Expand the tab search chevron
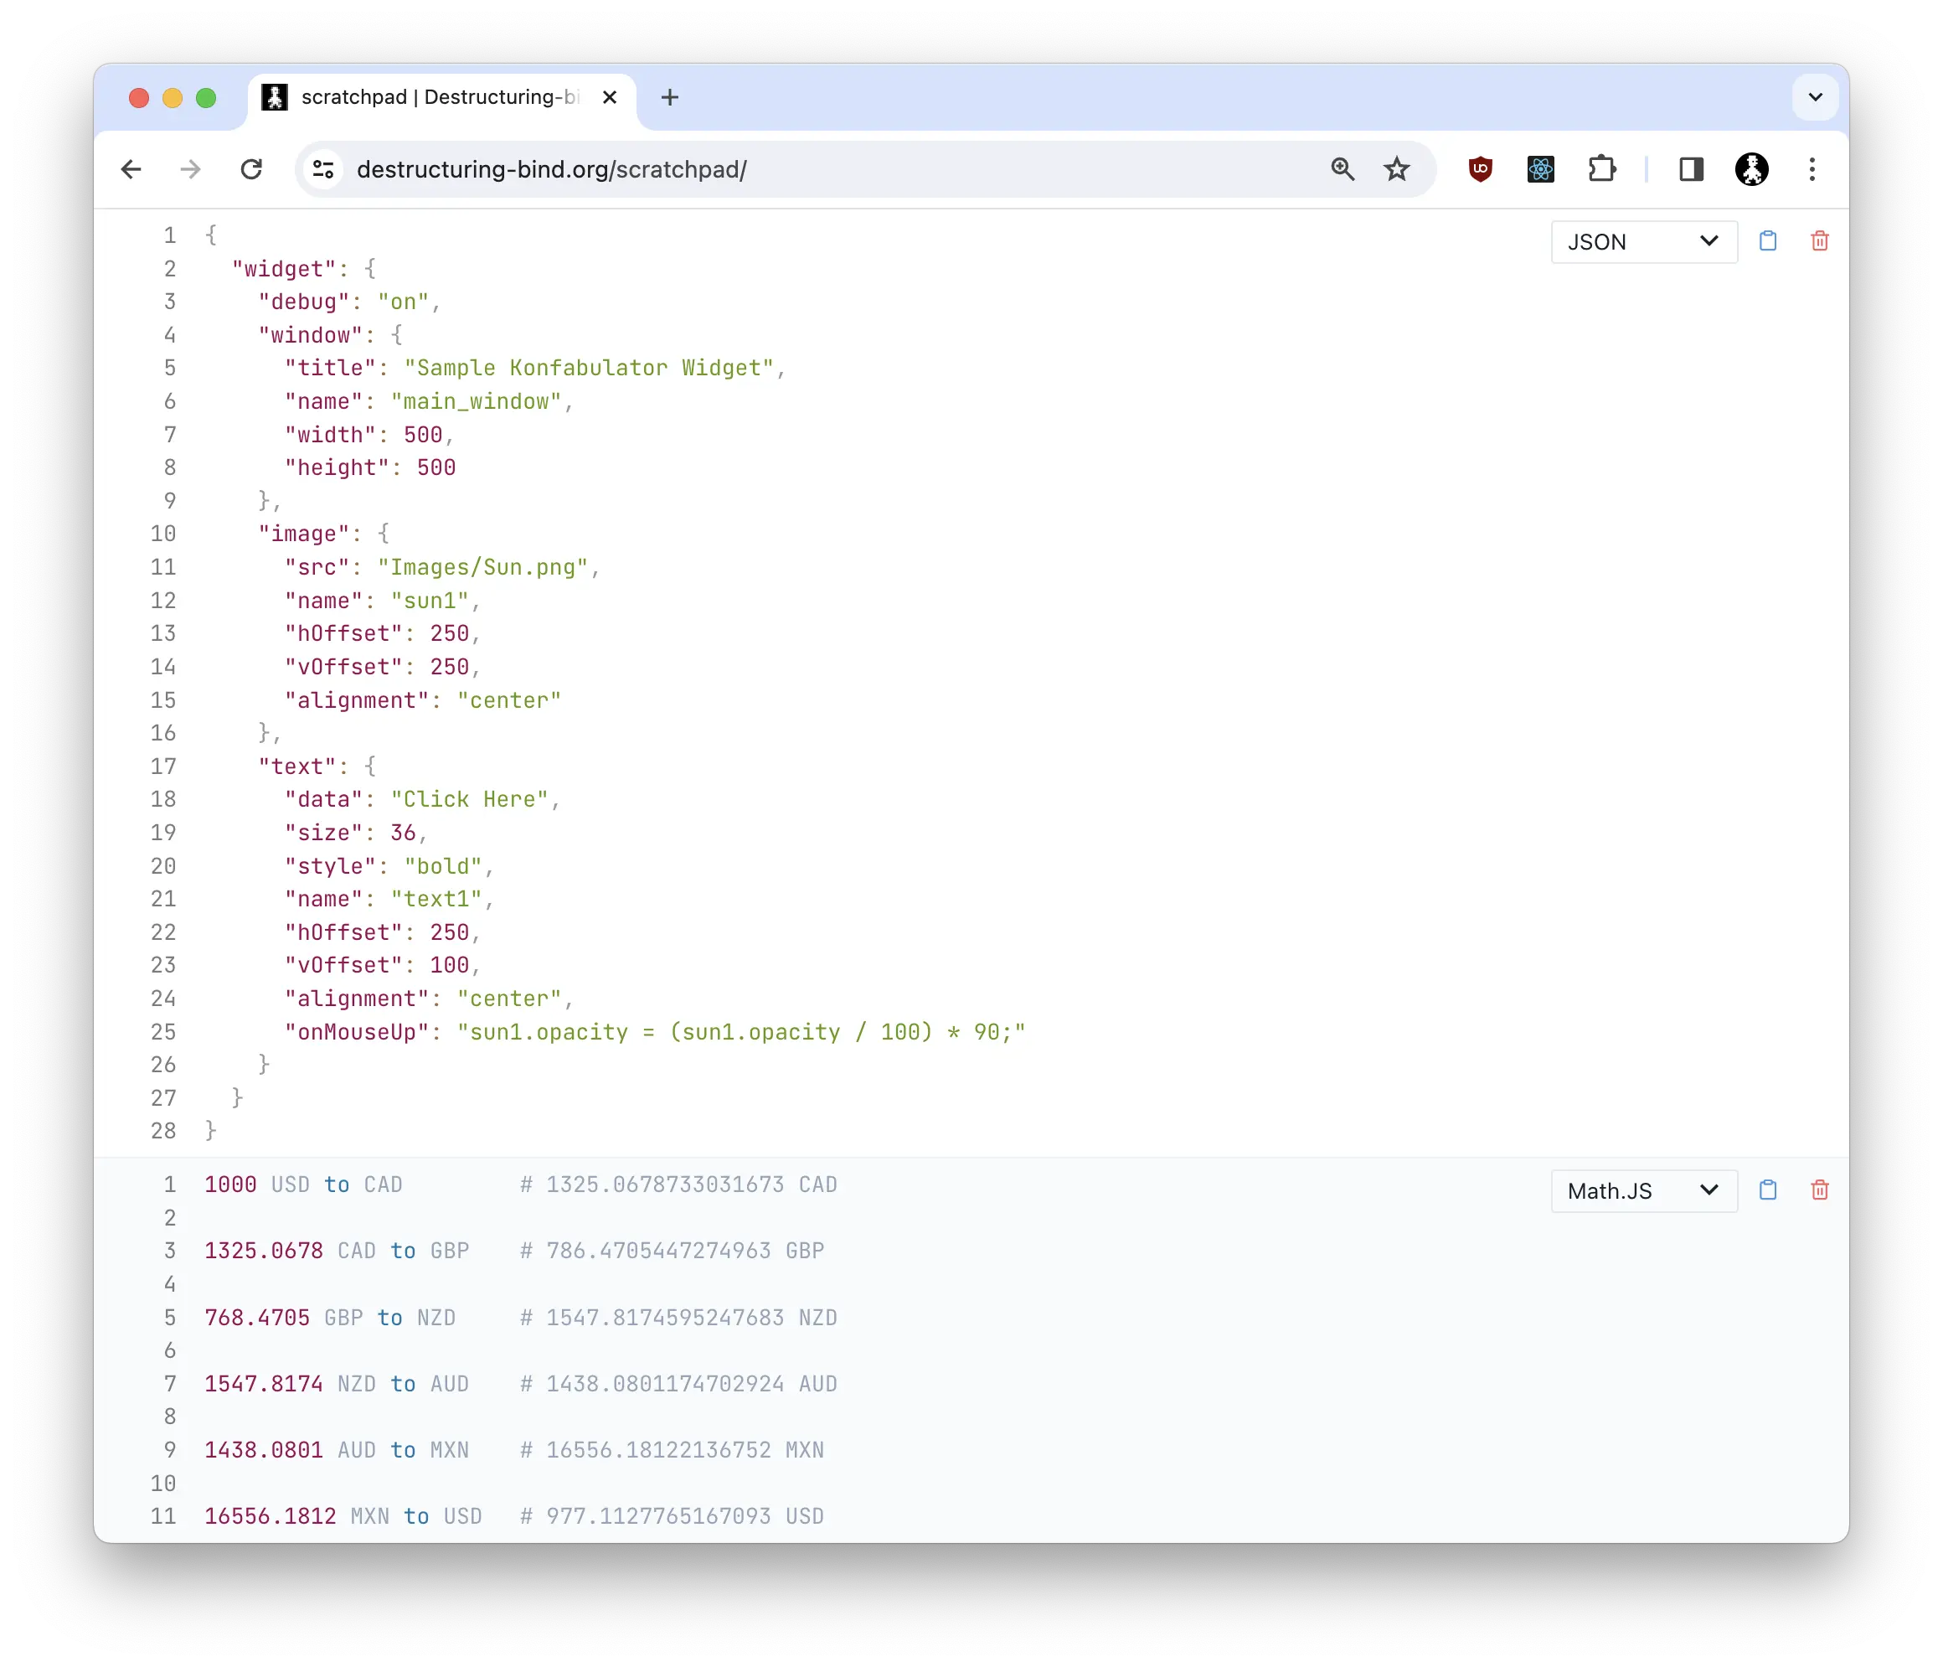 1815,97
